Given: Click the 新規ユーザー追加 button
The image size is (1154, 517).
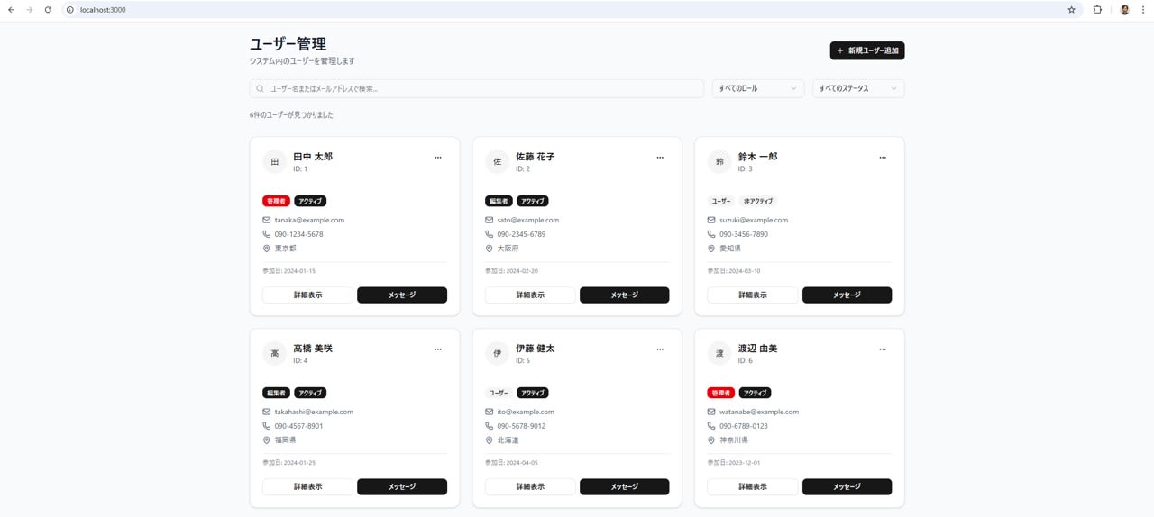Looking at the screenshot, I should click(x=867, y=50).
